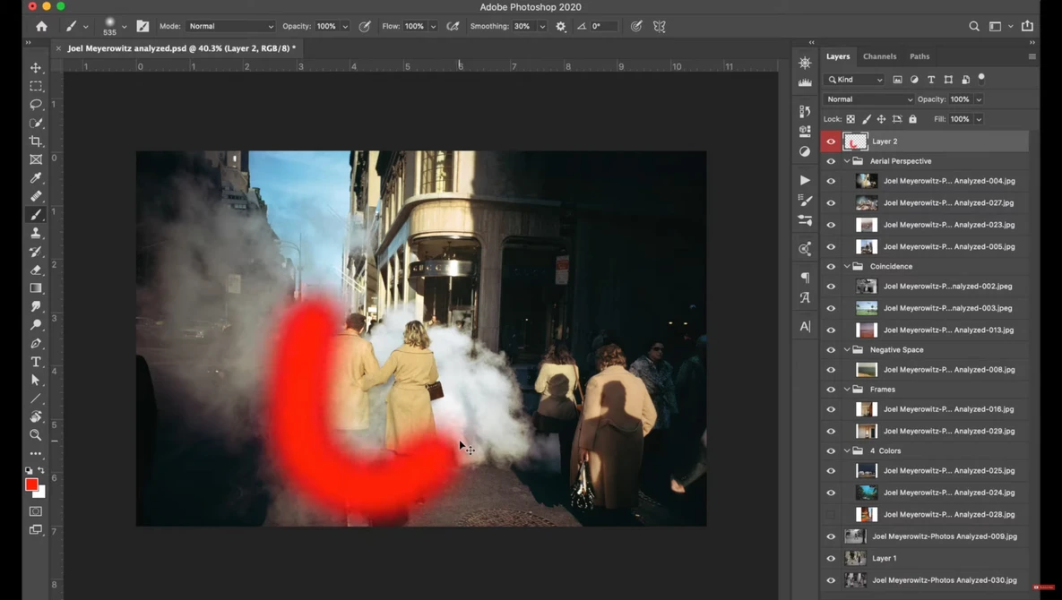
Task: Click the Share document icon
Action: (x=1027, y=26)
